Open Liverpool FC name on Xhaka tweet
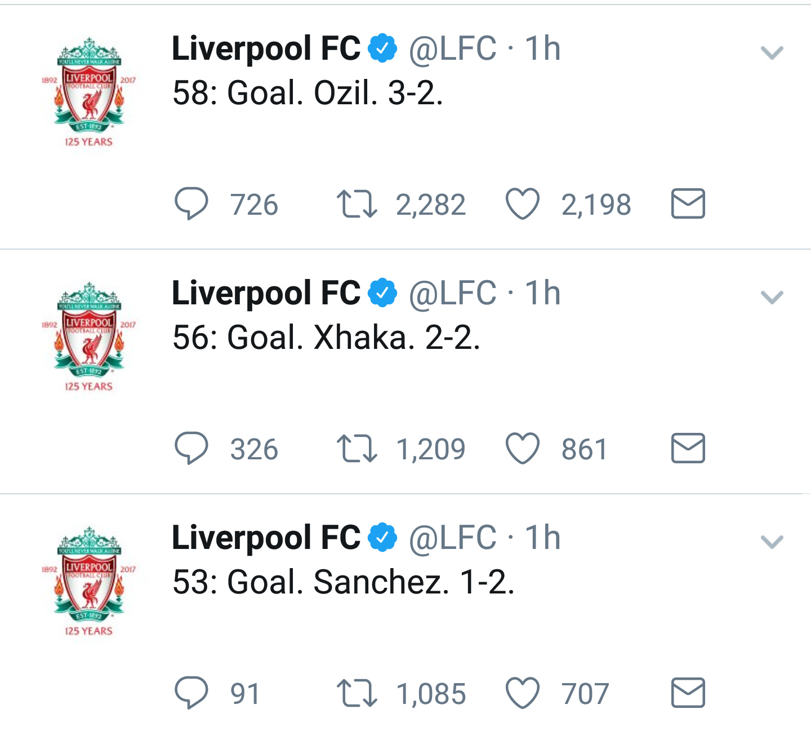The height and width of the screenshot is (731, 811). (266, 294)
